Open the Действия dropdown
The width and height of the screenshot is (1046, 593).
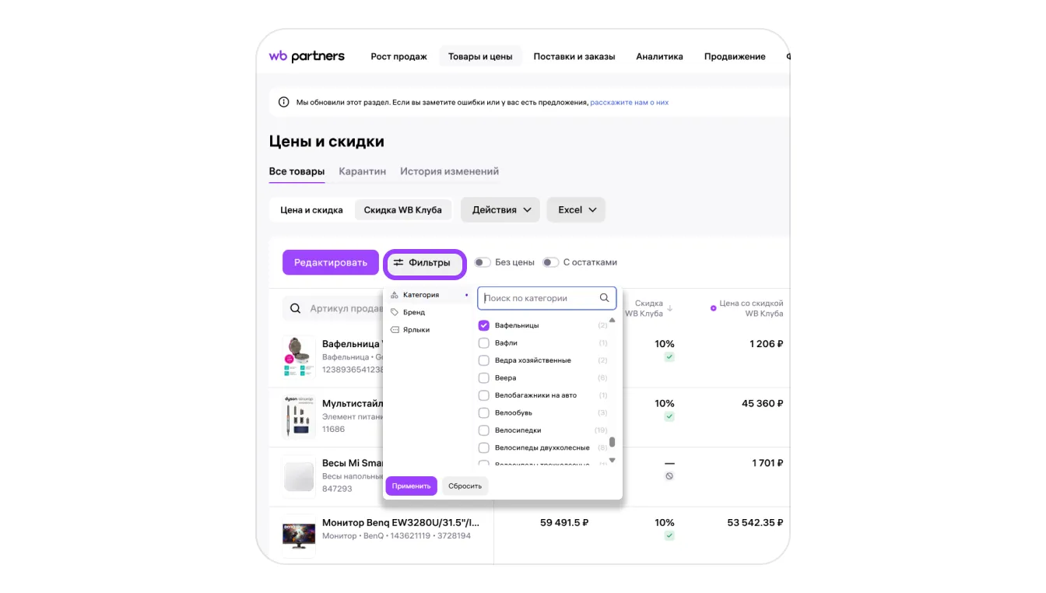point(500,210)
